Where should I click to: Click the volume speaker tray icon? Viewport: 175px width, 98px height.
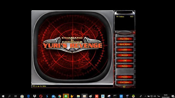[x=155, y=96]
